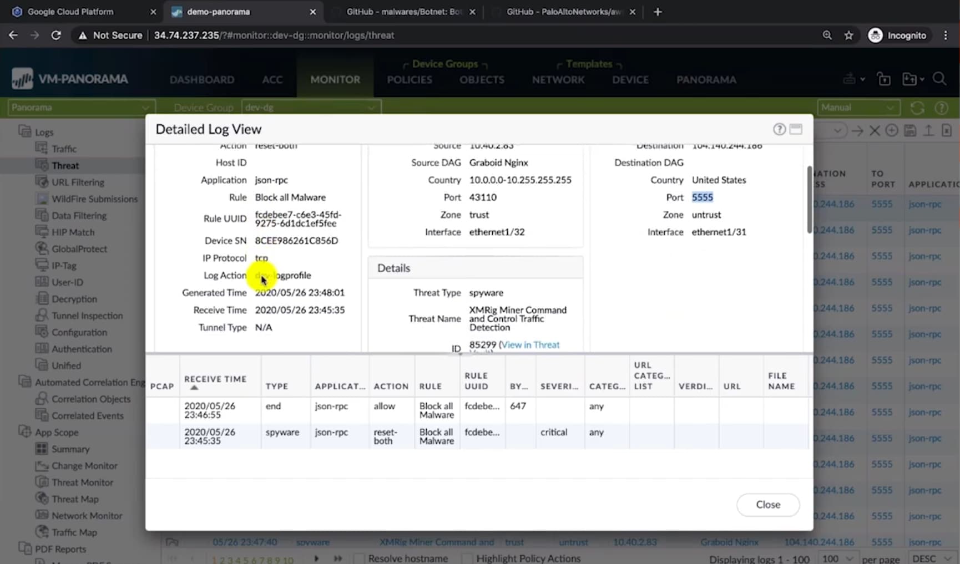Maximize the Detailed Log View dialog
The width and height of the screenshot is (960, 564).
[796, 129]
